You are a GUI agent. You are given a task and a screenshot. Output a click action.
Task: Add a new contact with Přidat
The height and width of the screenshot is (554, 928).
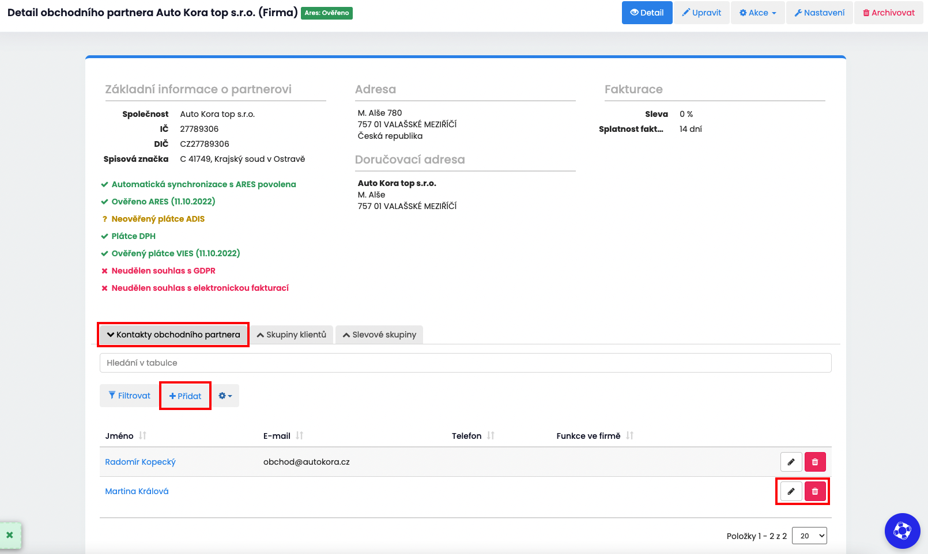click(185, 396)
